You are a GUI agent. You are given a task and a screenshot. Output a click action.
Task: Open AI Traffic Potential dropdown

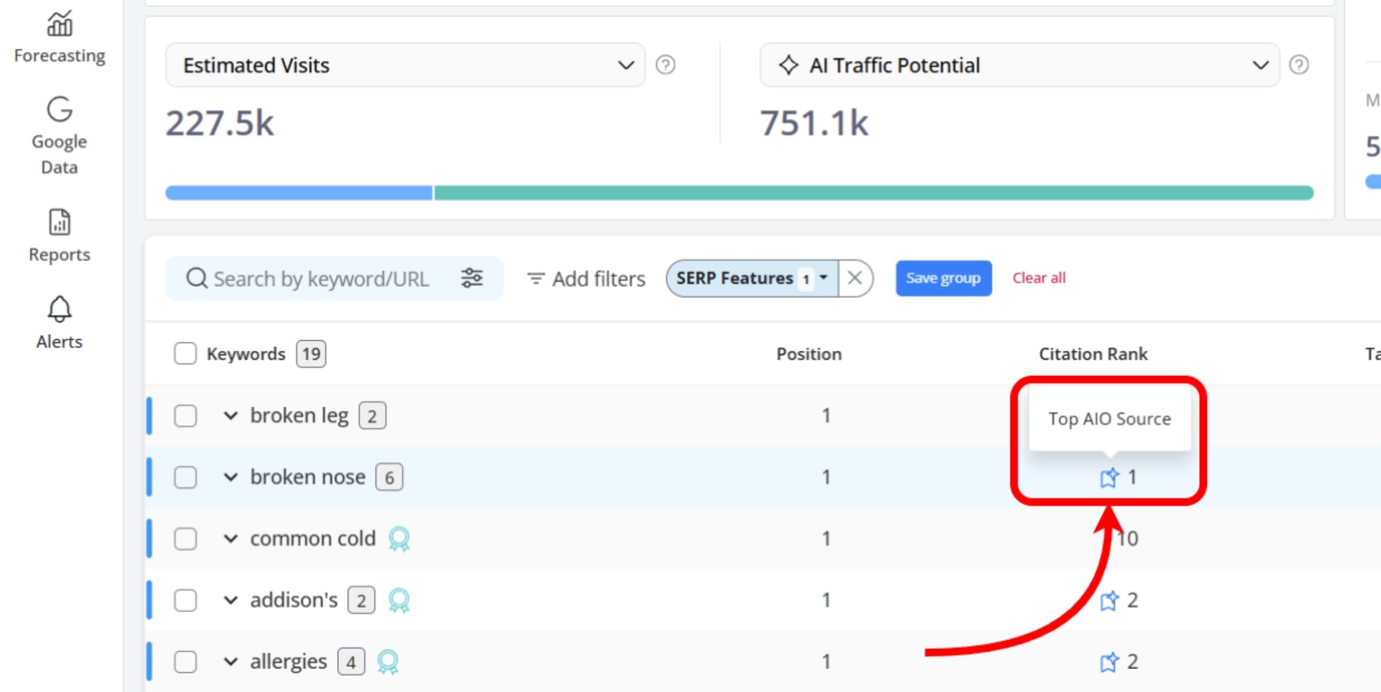(1019, 65)
